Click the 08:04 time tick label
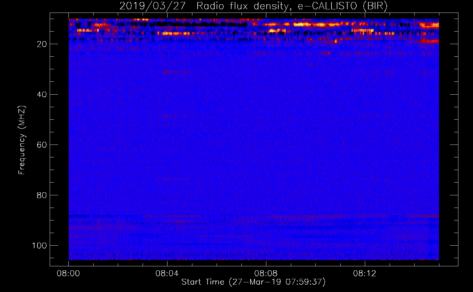This screenshot has height=292, width=473. (167, 274)
